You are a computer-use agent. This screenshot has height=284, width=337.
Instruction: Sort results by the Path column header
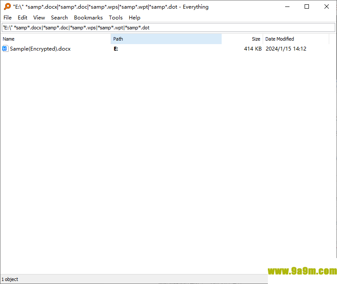click(x=166, y=39)
